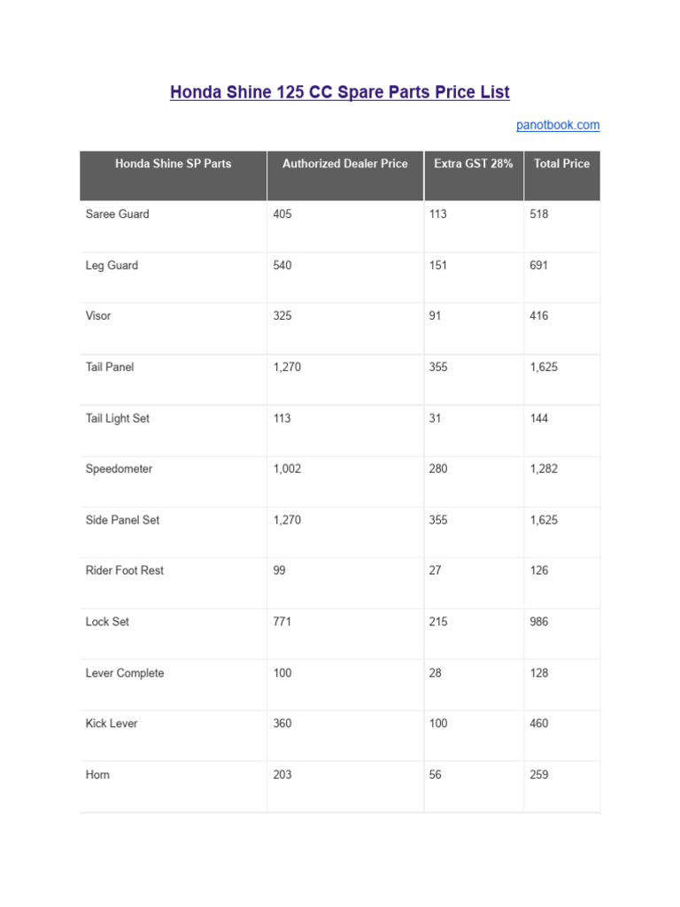Viewport: 680px width, 907px height.
Task: Click the Lock Set part name
Action: tap(107, 622)
